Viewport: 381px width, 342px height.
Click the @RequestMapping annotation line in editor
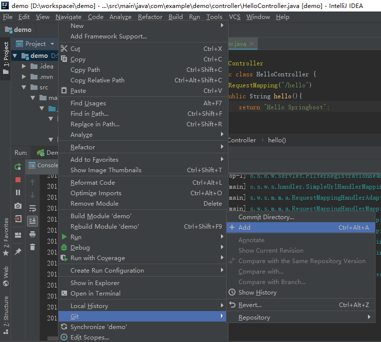[x=269, y=85]
